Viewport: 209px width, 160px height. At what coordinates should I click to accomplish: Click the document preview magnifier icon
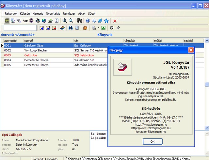pos(77,28)
